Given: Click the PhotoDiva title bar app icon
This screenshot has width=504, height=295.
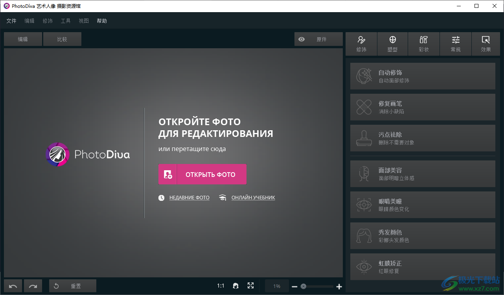Looking at the screenshot, I should [x=6, y=6].
